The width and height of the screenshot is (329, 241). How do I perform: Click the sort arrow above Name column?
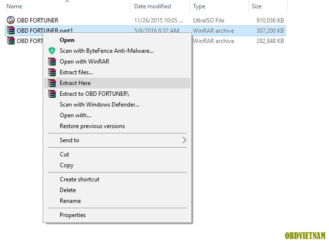(x=67, y=1)
